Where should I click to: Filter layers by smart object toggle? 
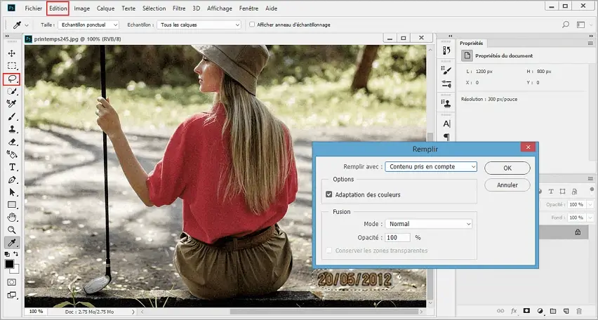(x=574, y=191)
